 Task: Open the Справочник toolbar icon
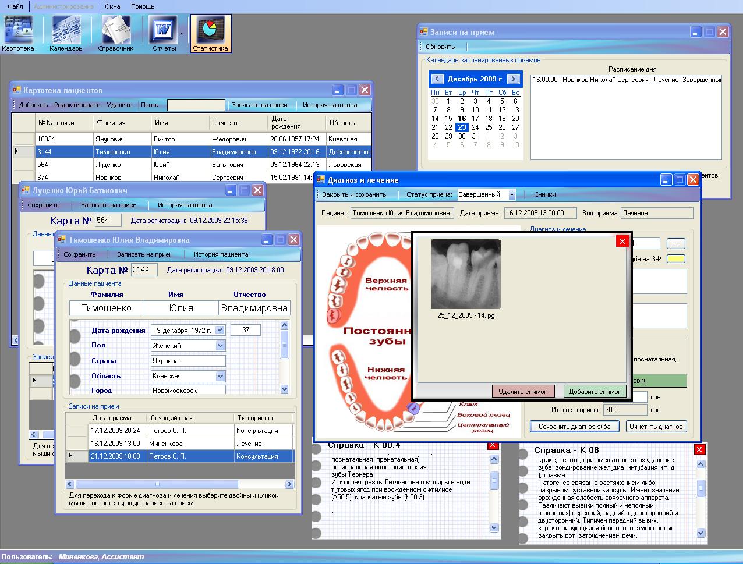click(116, 29)
